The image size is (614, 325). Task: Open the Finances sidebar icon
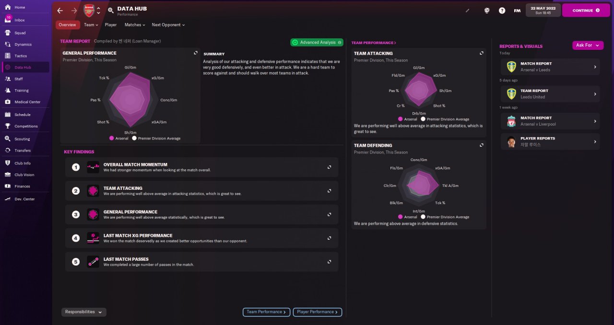pos(8,186)
